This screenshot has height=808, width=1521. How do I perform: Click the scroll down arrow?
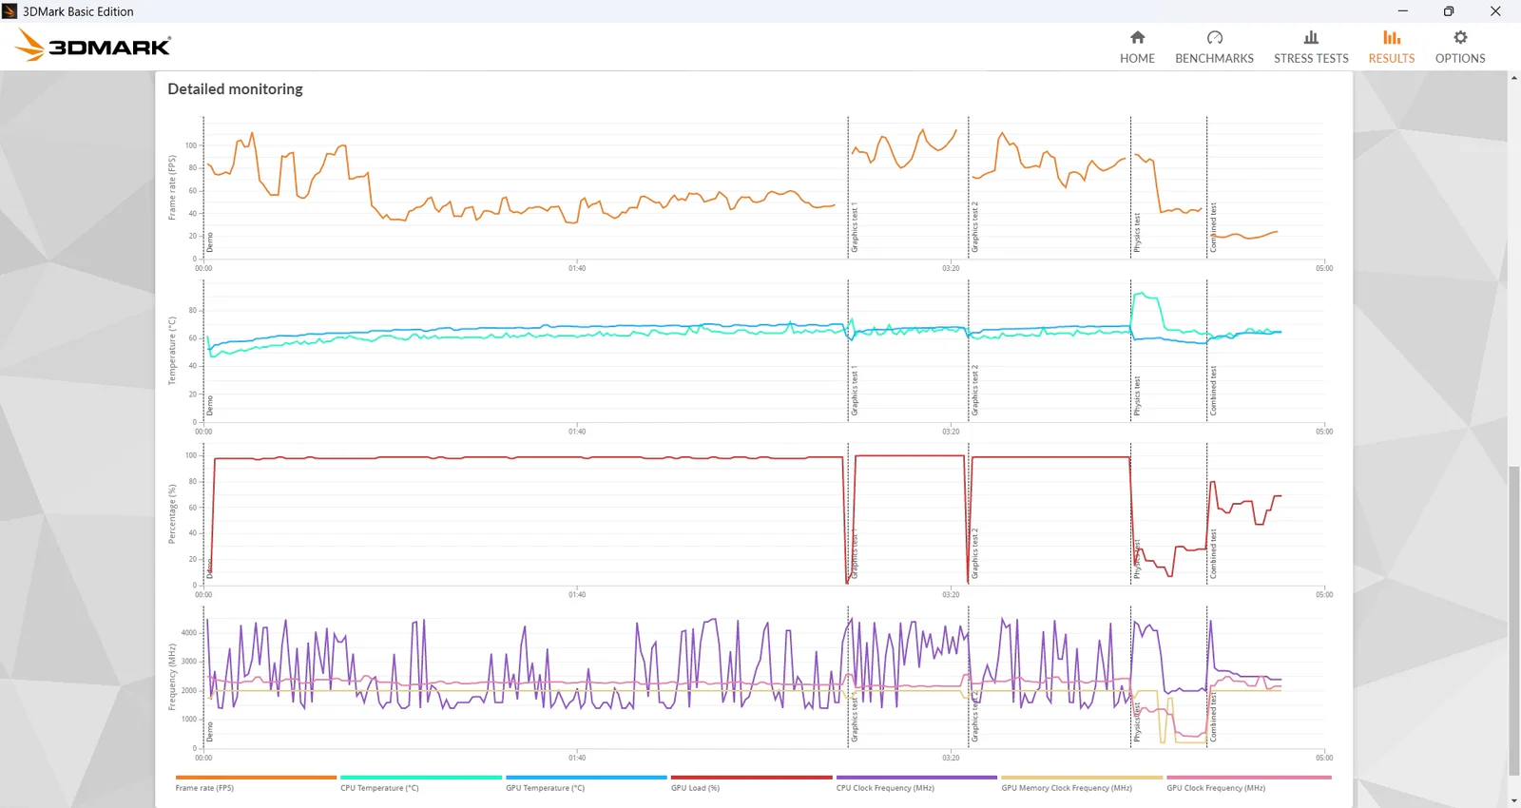(1513, 800)
